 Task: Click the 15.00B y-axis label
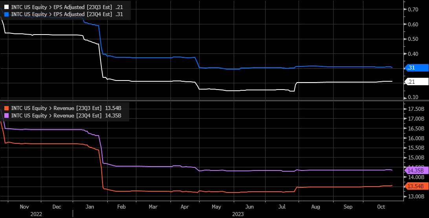pos(416,158)
